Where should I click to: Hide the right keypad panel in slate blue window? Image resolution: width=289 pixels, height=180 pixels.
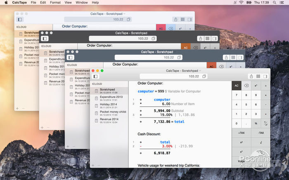coord(240,58)
